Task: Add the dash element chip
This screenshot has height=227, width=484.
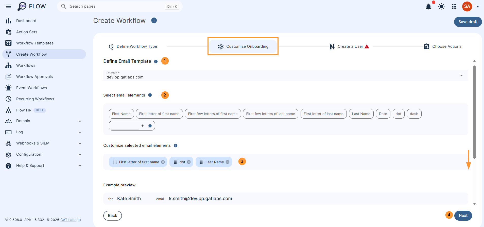Action: coord(414,114)
